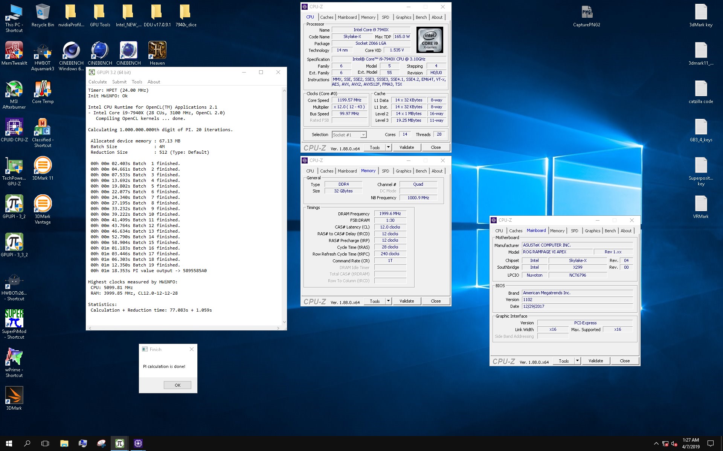
Task: Open taskbar search magnifier
Action: click(x=27, y=443)
